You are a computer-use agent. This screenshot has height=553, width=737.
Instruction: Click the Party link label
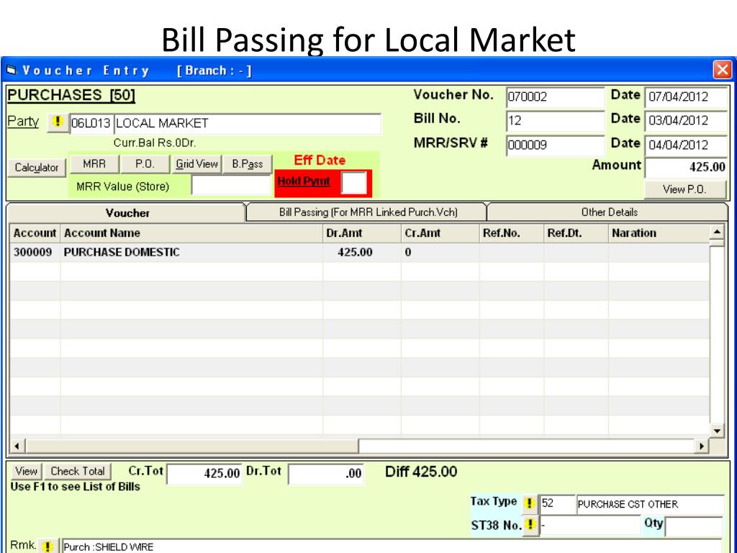23,121
